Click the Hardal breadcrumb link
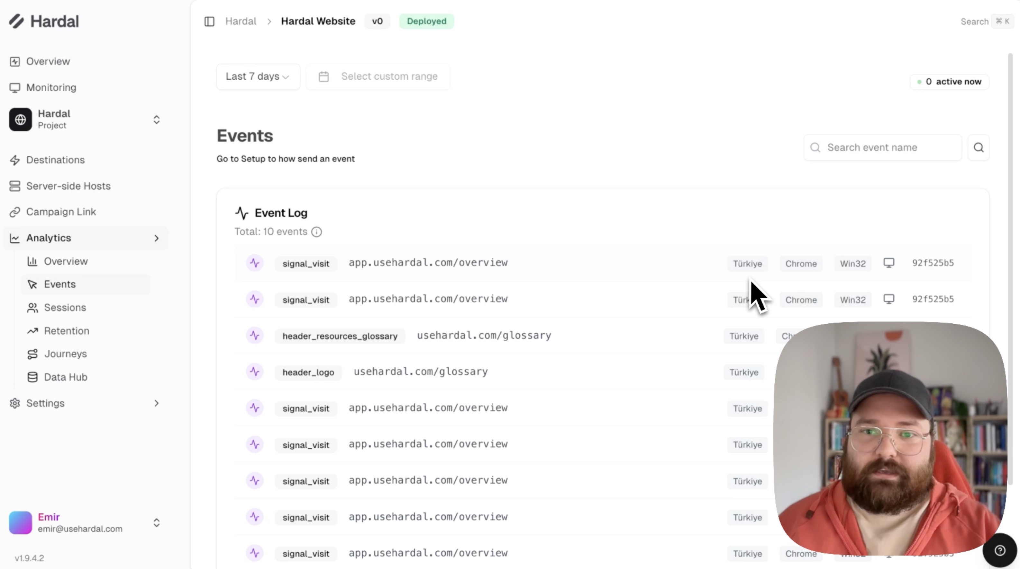 click(241, 21)
